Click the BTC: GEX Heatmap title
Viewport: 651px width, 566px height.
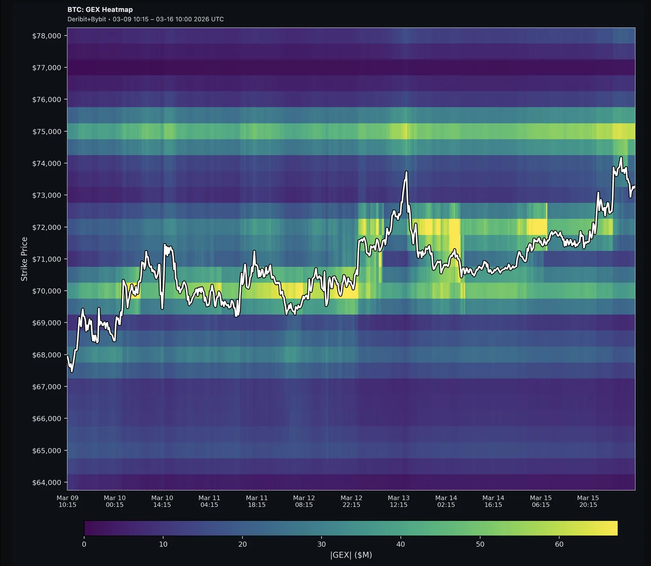click(100, 9)
